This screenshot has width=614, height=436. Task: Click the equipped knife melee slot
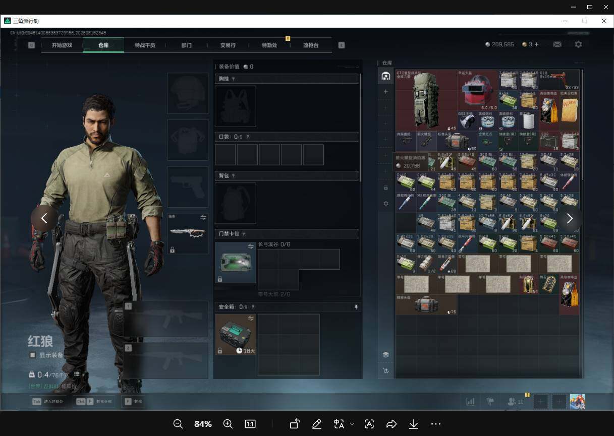point(188,233)
